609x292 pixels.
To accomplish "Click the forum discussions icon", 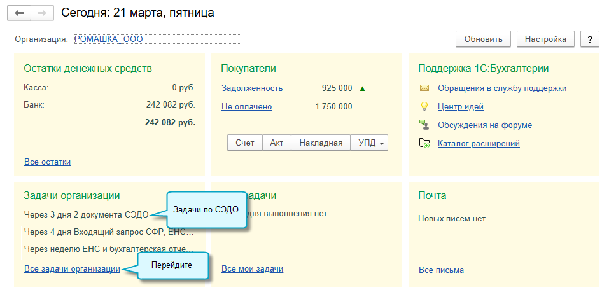I will (x=424, y=125).
